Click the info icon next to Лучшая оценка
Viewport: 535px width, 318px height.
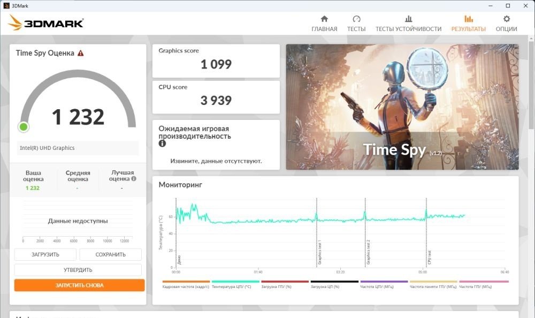pyautogui.click(x=134, y=178)
